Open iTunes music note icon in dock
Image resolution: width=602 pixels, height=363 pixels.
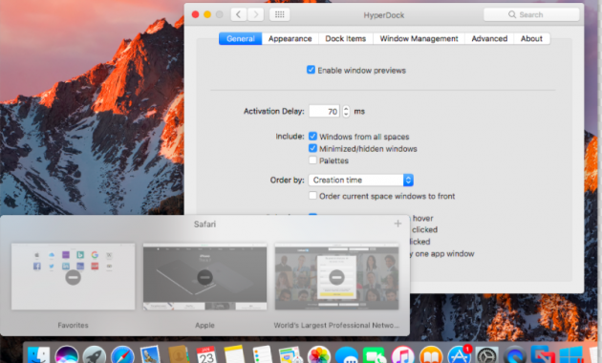(x=402, y=355)
